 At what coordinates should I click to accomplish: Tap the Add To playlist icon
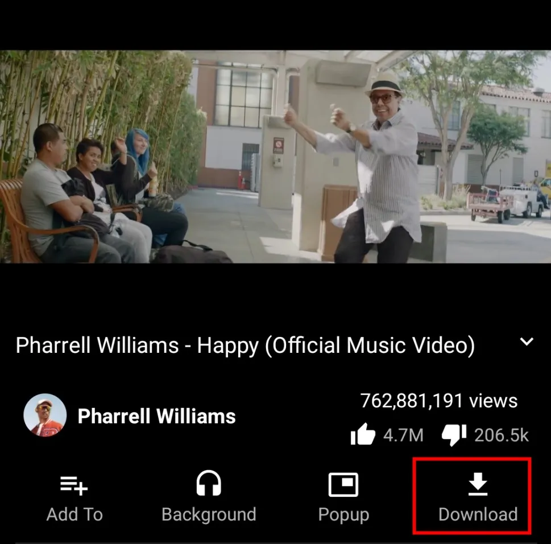click(74, 485)
